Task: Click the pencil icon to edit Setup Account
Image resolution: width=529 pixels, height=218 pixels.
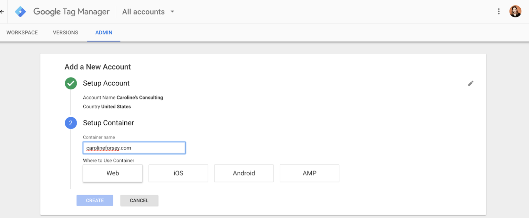Action: pos(471,83)
